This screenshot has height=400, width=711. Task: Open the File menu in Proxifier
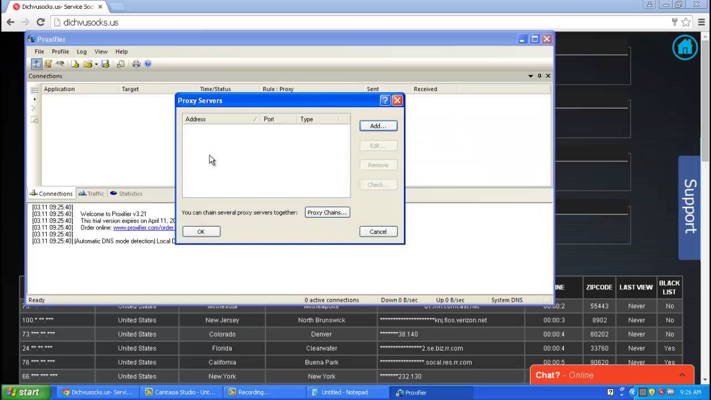click(x=39, y=52)
